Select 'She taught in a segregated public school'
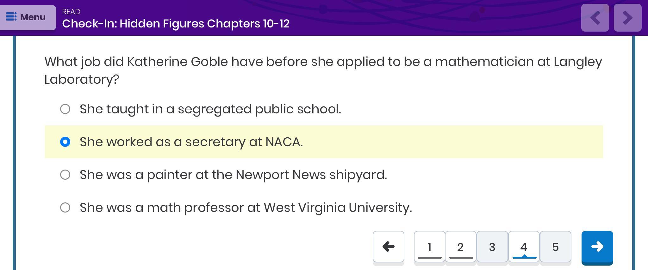Viewport: 648px width, 270px height. tap(65, 109)
